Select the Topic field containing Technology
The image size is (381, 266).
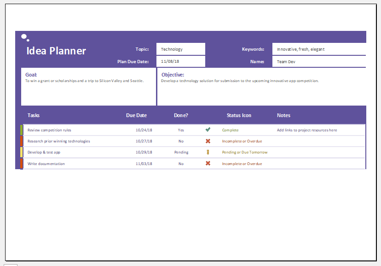pyautogui.click(x=181, y=49)
